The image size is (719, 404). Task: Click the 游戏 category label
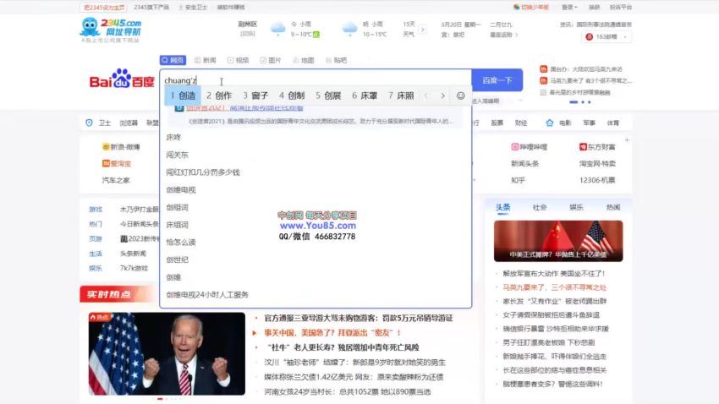[96, 210]
